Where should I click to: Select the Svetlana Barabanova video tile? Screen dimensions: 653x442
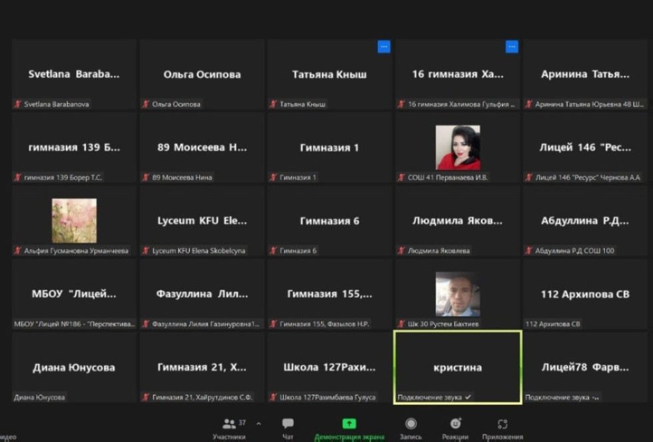(x=74, y=74)
